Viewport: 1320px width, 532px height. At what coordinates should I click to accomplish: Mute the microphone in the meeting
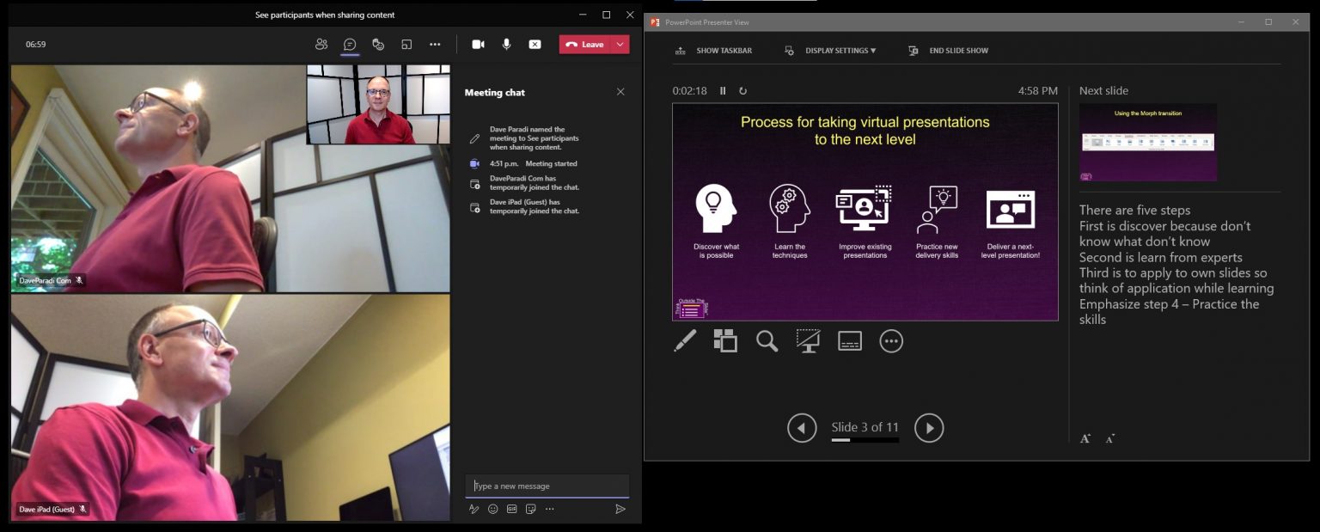[506, 44]
